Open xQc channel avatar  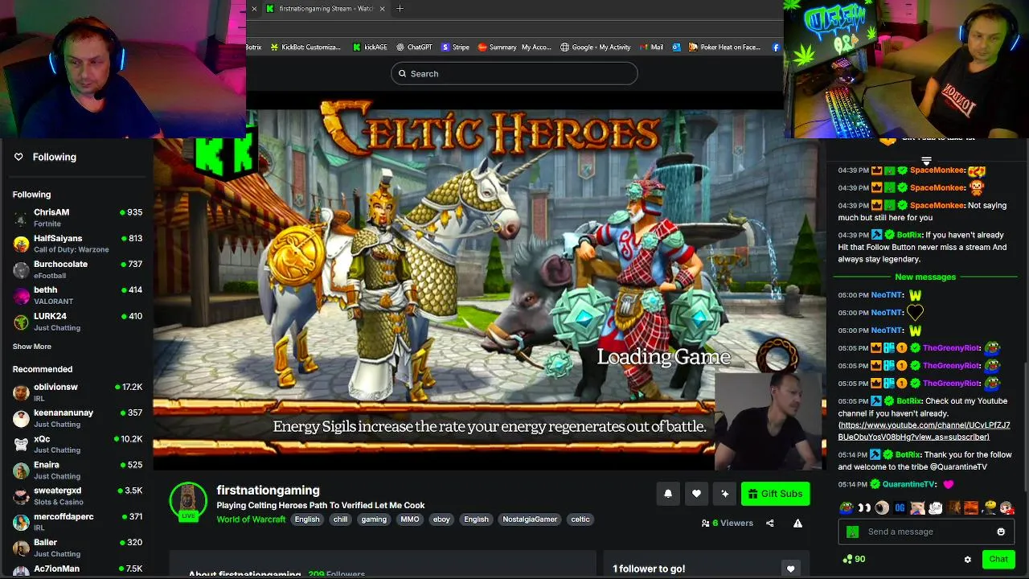(x=21, y=444)
